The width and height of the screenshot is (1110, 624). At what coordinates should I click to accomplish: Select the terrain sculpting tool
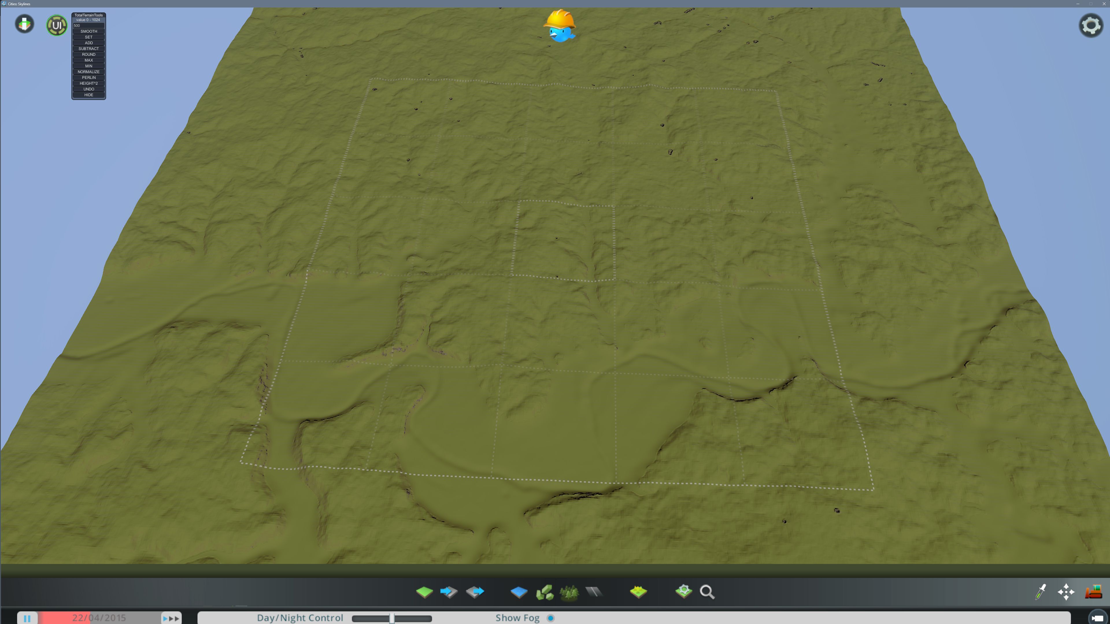[x=424, y=592]
